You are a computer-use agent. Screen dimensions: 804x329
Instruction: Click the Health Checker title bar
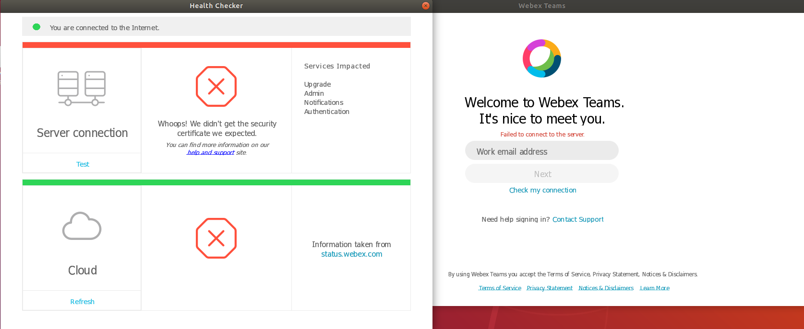pos(216,6)
